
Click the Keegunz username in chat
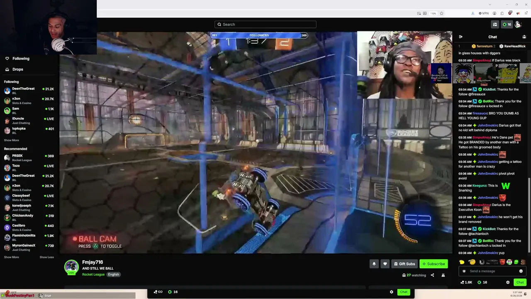479,186
